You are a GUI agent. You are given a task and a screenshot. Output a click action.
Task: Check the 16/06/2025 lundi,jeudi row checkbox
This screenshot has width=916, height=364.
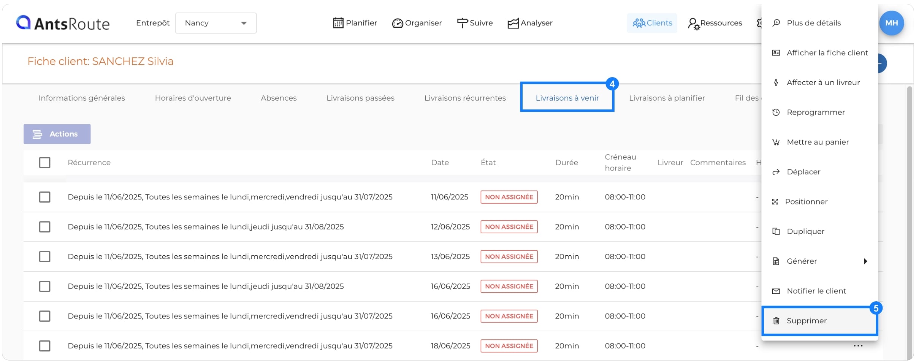pyautogui.click(x=44, y=286)
